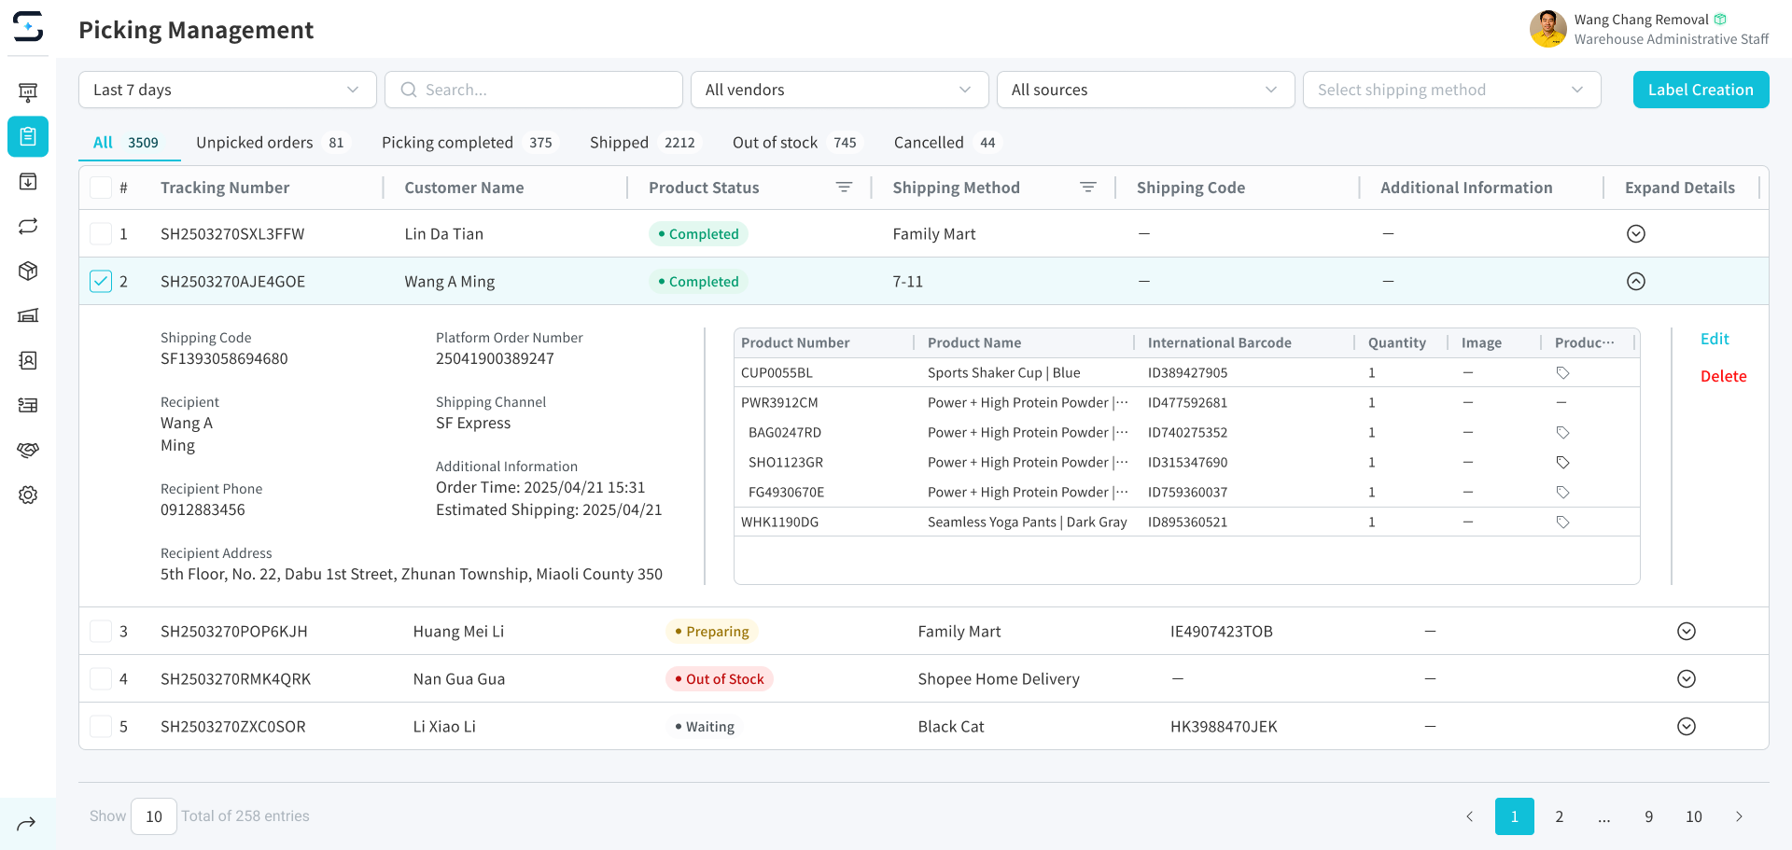
Task: Open the All vendors dropdown
Action: coord(838,90)
